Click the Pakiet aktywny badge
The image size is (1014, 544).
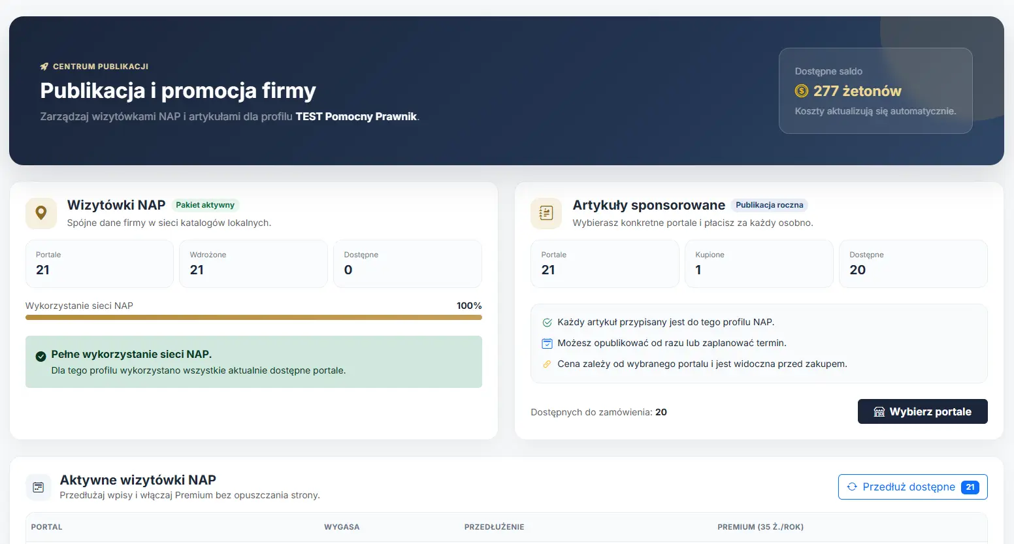(x=205, y=205)
